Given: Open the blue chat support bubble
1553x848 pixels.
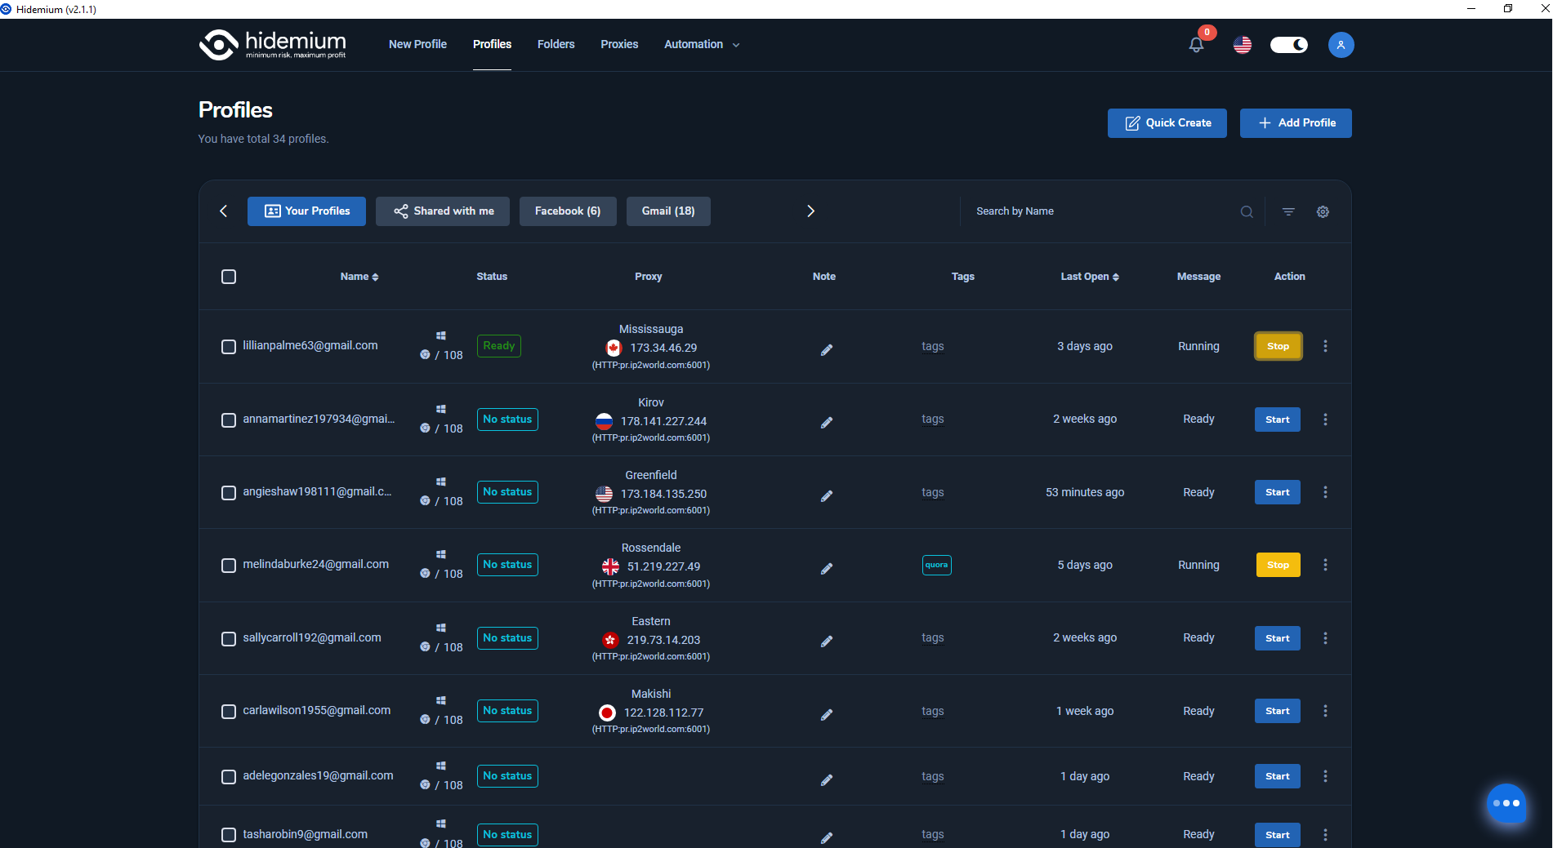Looking at the screenshot, I should coord(1506,803).
